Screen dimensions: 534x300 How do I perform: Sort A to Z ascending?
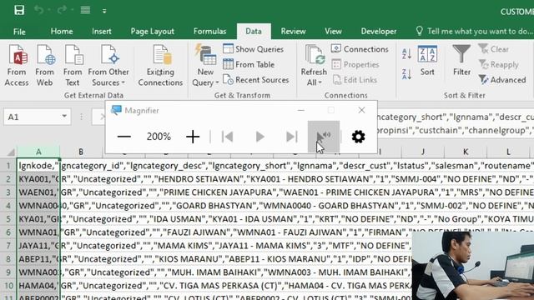coord(406,53)
